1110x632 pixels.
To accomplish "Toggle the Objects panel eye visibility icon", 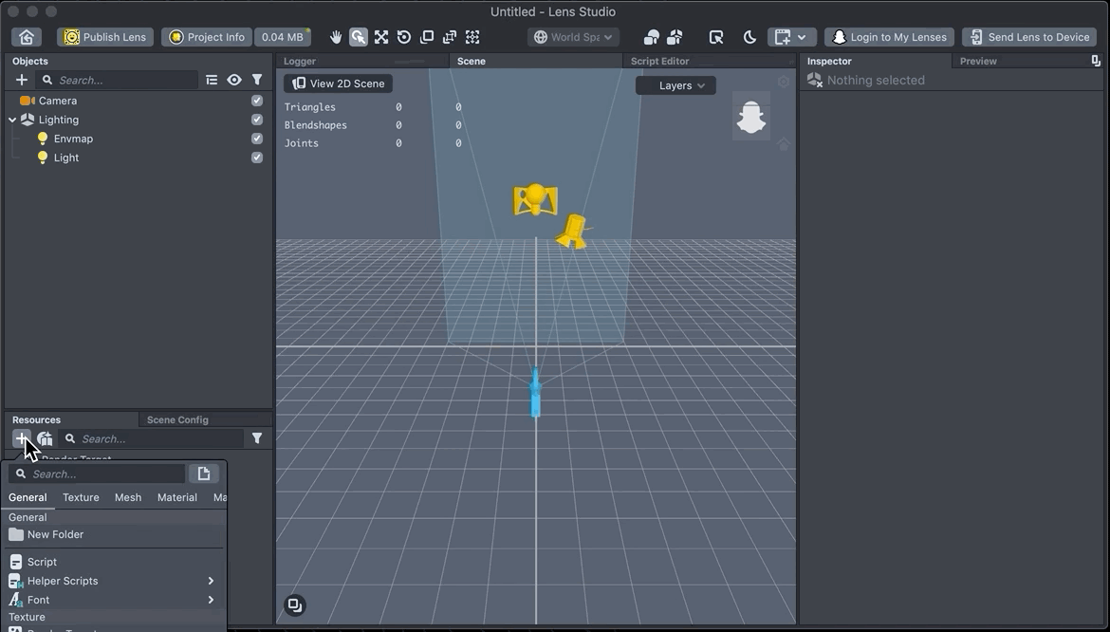I will pos(234,80).
